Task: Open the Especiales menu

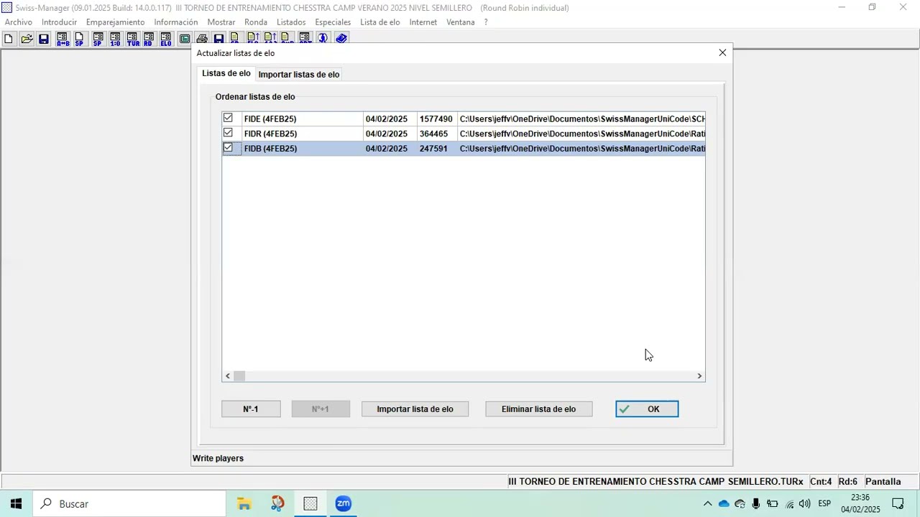Action: pos(333,22)
